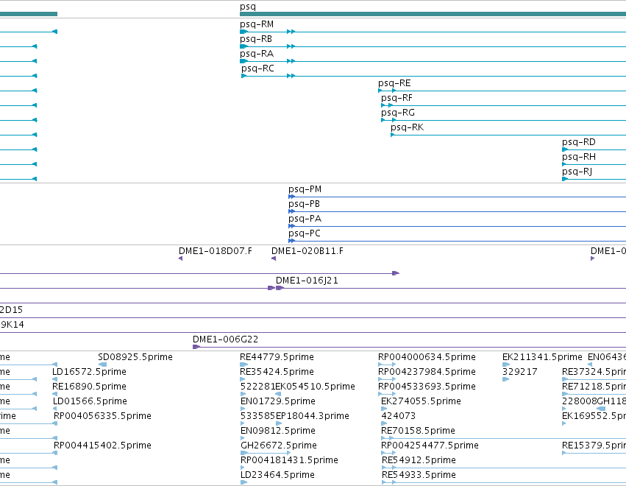Select the psq gene label
This screenshot has height=486, width=626.
click(247, 7)
